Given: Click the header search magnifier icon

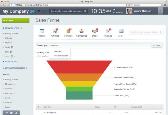Looking at the screenshot, I should tap(85, 11).
